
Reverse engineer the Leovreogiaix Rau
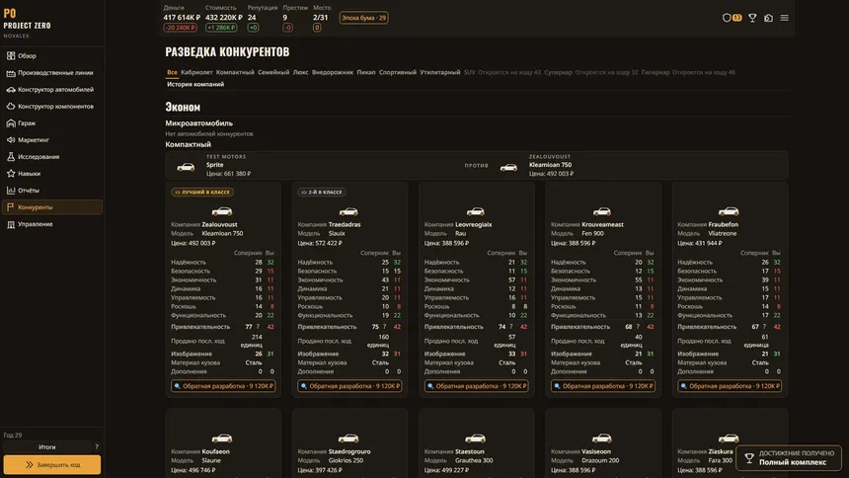[477, 386]
